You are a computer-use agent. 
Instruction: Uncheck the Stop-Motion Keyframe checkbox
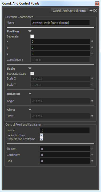click(x=41, y=139)
